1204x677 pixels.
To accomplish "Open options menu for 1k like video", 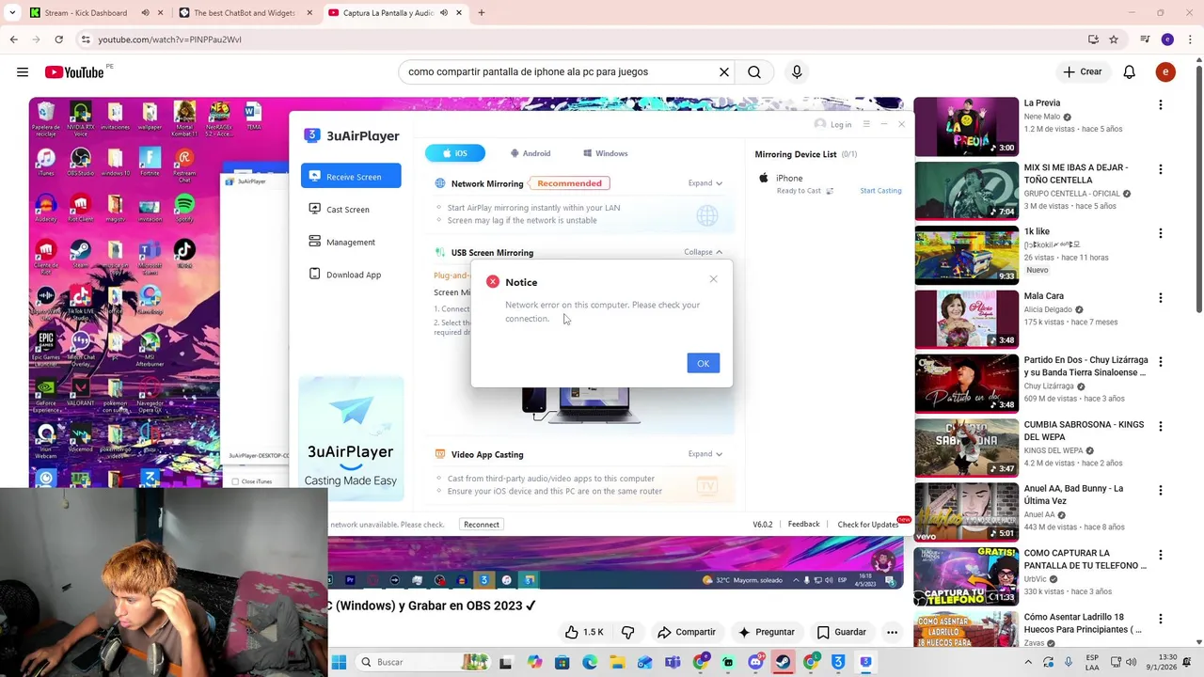I will [x=1161, y=233].
